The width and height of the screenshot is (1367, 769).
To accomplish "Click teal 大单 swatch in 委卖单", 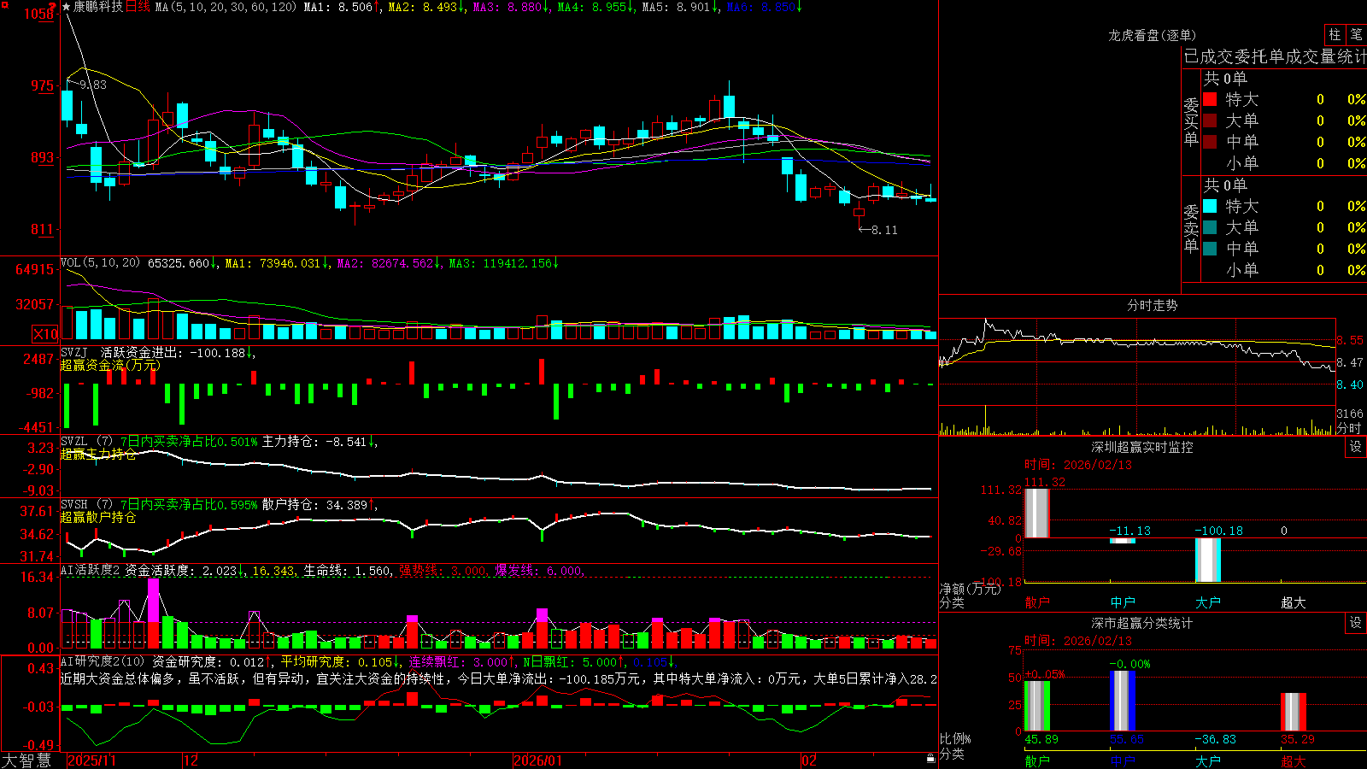I will click(1210, 227).
